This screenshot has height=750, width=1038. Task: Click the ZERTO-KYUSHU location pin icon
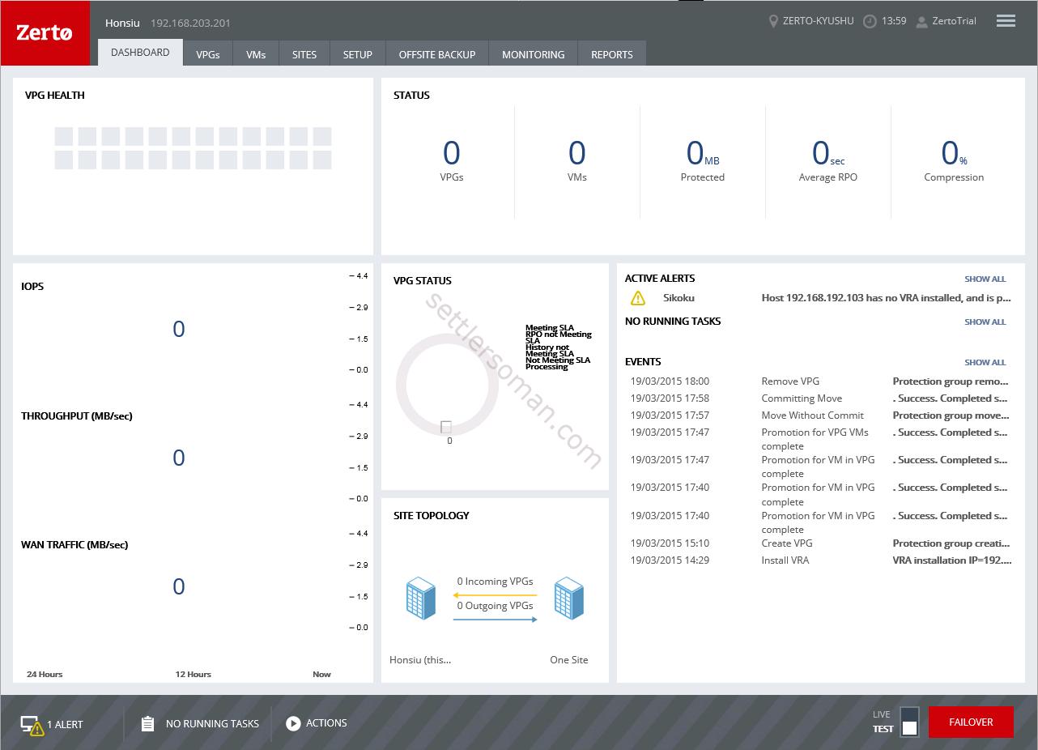tap(773, 21)
